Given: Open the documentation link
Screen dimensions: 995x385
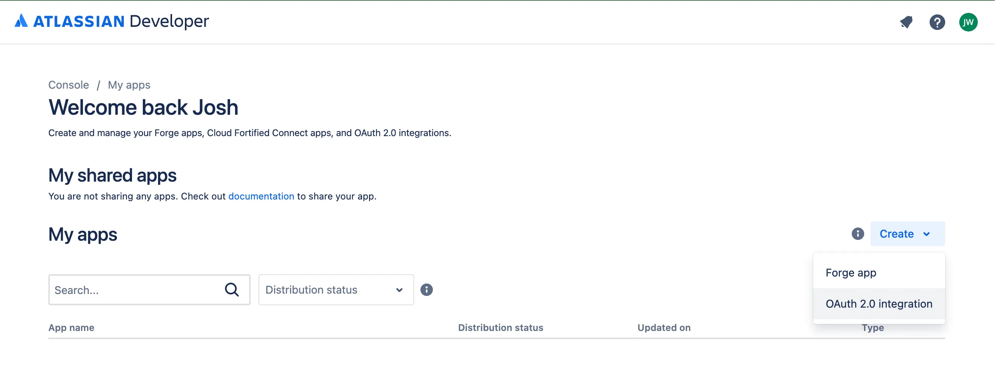Looking at the screenshot, I should (x=261, y=196).
